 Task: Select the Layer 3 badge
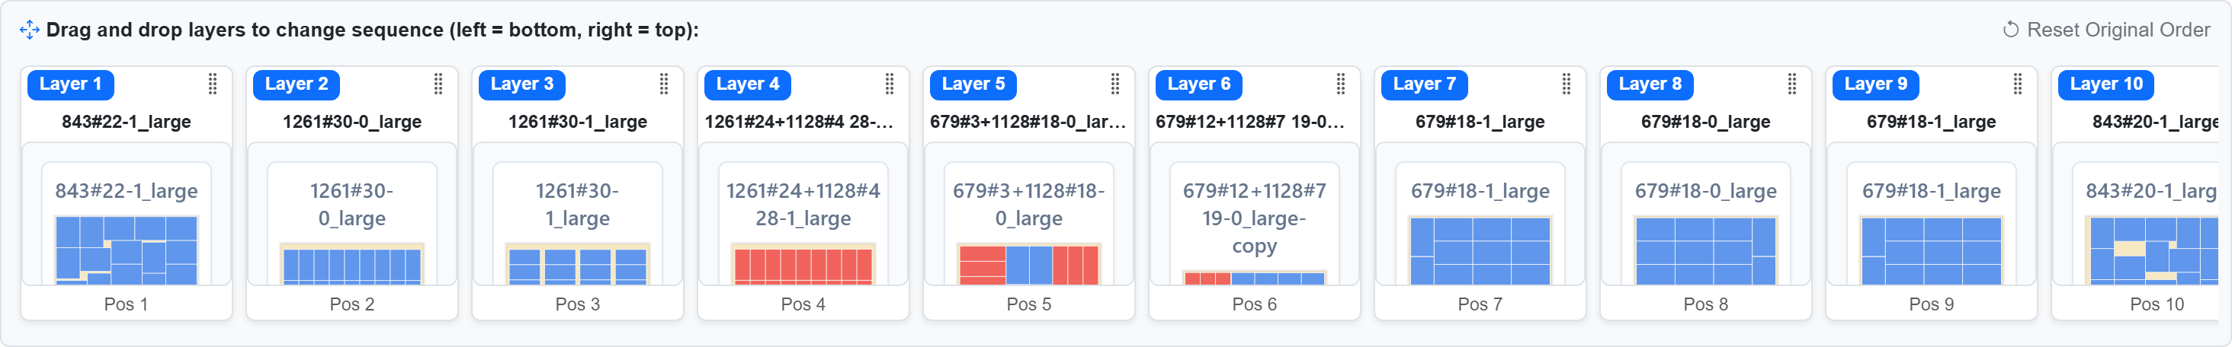(521, 84)
